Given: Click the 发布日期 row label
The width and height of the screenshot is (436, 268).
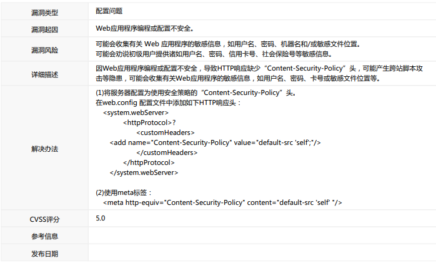Looking at the screenshot, I should pos(44,254).
